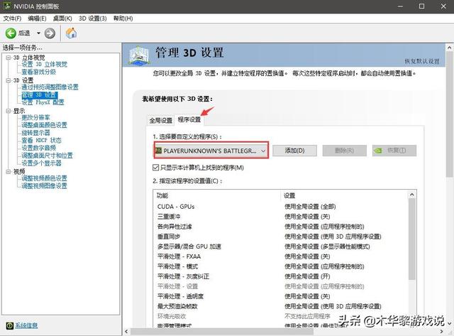Click the 删除(R) button
The height and width of the screenshot is (336, 454).
(x=344, y=151)
